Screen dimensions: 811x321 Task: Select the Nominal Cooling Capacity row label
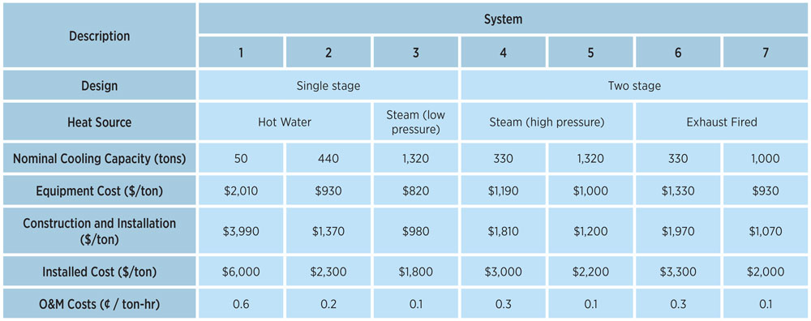pyautogui.click(x=99, y=158)
